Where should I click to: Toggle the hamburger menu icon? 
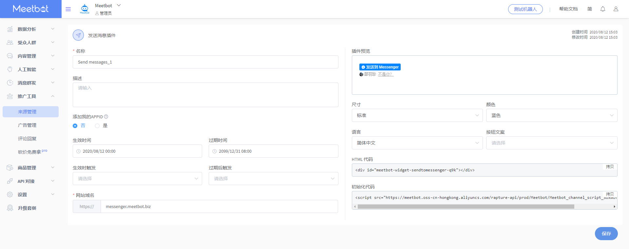coord(68,9)
